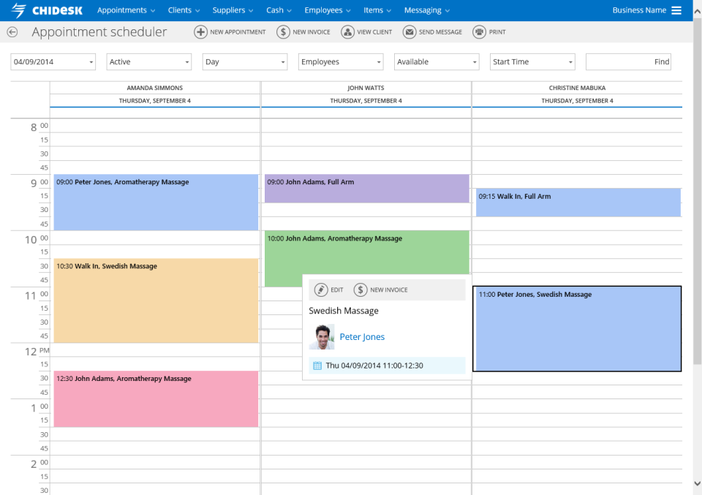Open the Start Time dropdown
The image size is (702, 495).
532,61
